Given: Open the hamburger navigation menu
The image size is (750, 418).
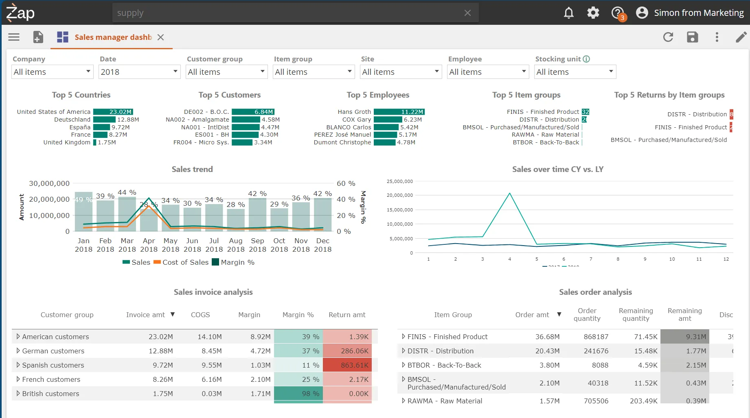Looking at the screenshot, I should tap(14, 37).
